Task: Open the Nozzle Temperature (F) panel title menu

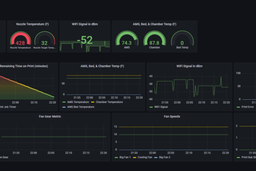Action: tap(33, 24)
